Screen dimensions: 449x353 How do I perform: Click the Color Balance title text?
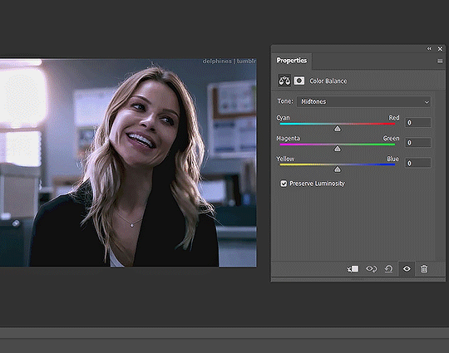328,81
